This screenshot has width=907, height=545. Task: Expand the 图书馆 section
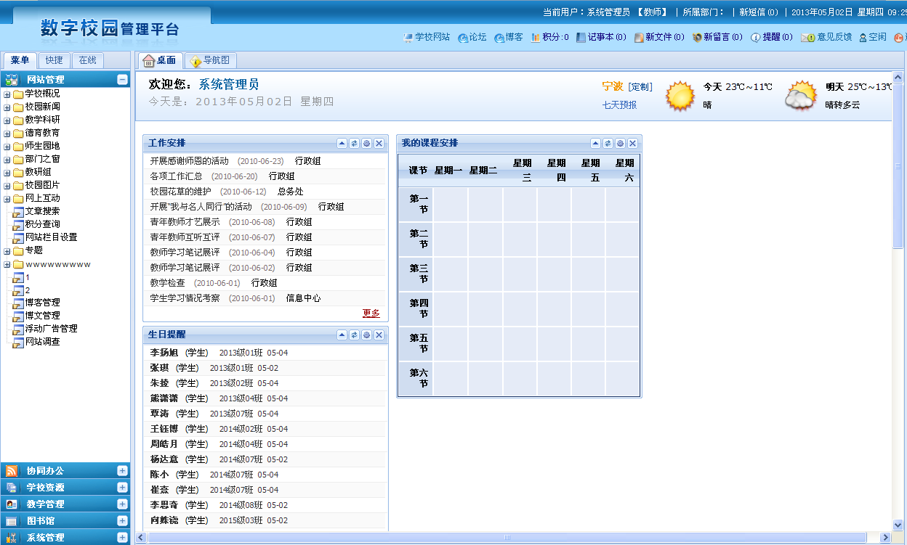(x=122, y=520)
